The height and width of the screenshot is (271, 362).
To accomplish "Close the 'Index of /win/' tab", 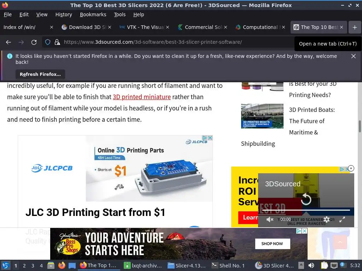I will coord(52,27).
